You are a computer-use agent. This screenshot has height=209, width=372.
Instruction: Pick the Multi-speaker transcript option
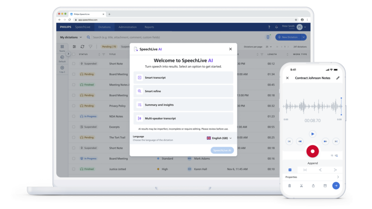183,118
